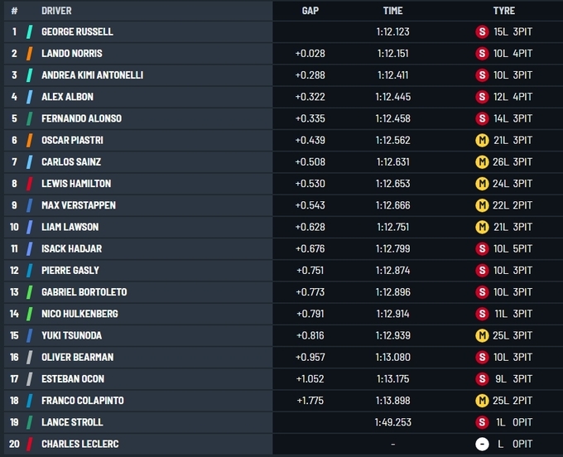
Task: Click Oscar Piastri's medium tyre icon
Action: click(482, 141)
